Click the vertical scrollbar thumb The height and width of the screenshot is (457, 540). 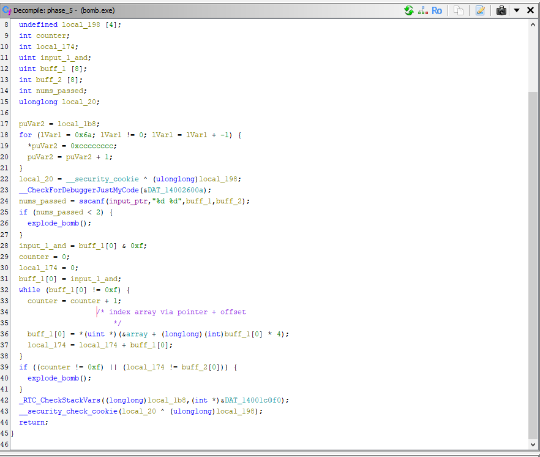point(533,263)
